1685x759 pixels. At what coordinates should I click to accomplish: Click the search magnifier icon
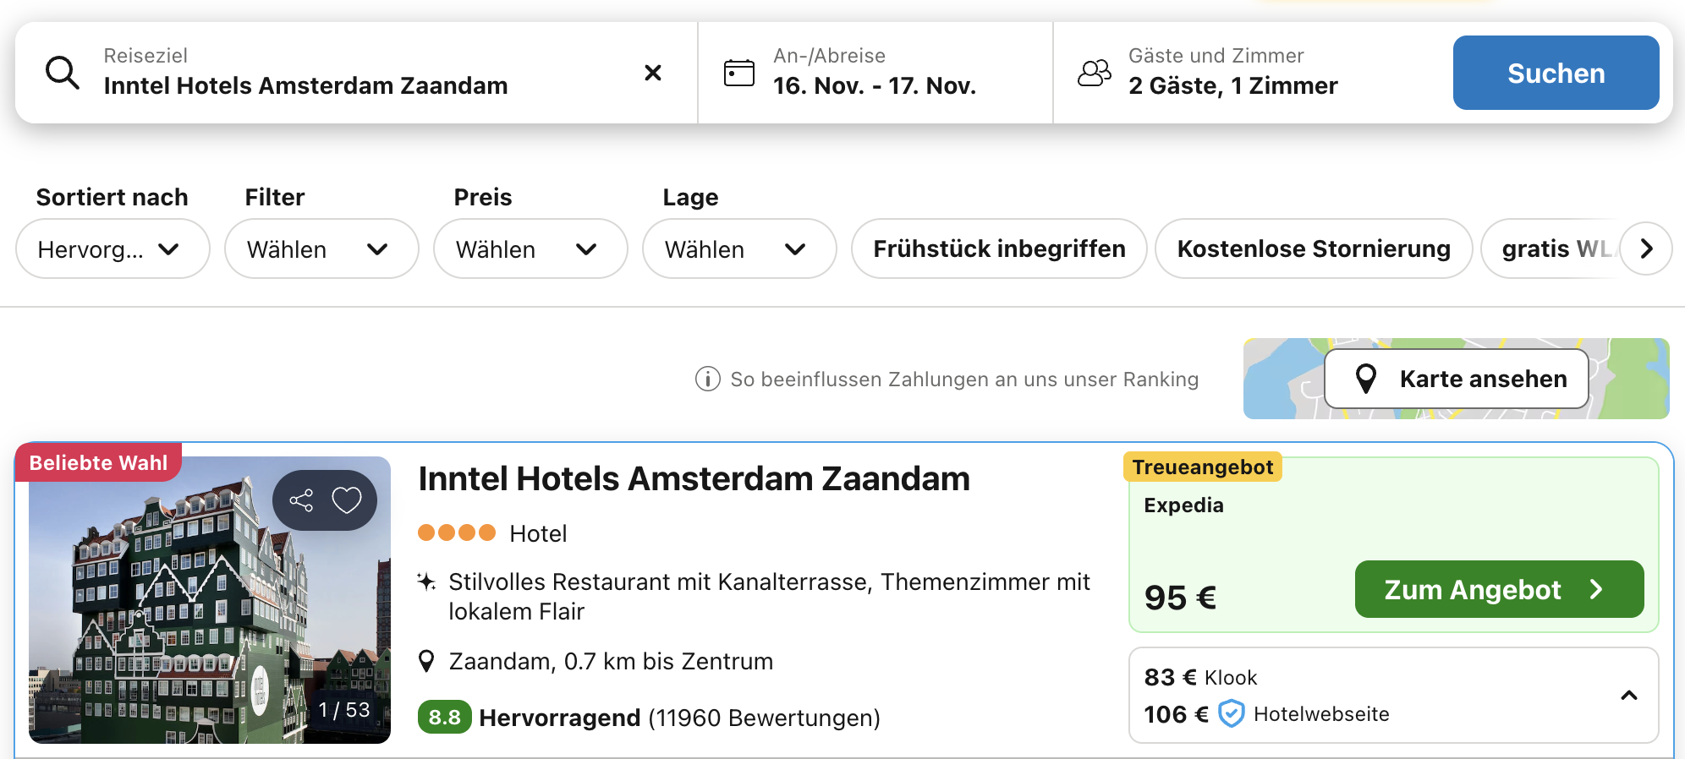[63, 74]
